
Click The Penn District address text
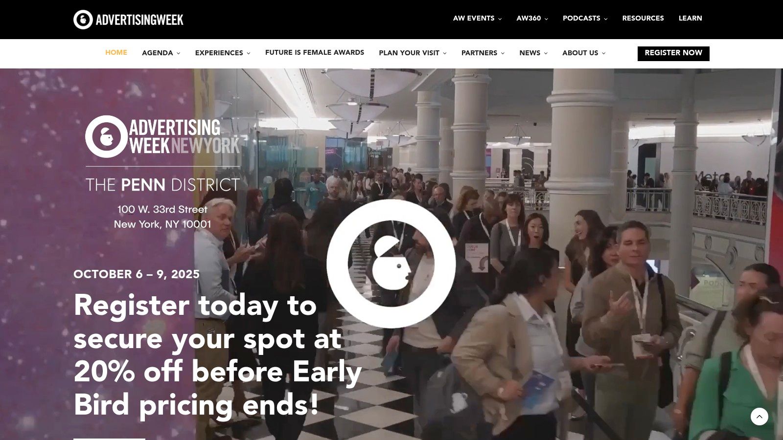162,217
